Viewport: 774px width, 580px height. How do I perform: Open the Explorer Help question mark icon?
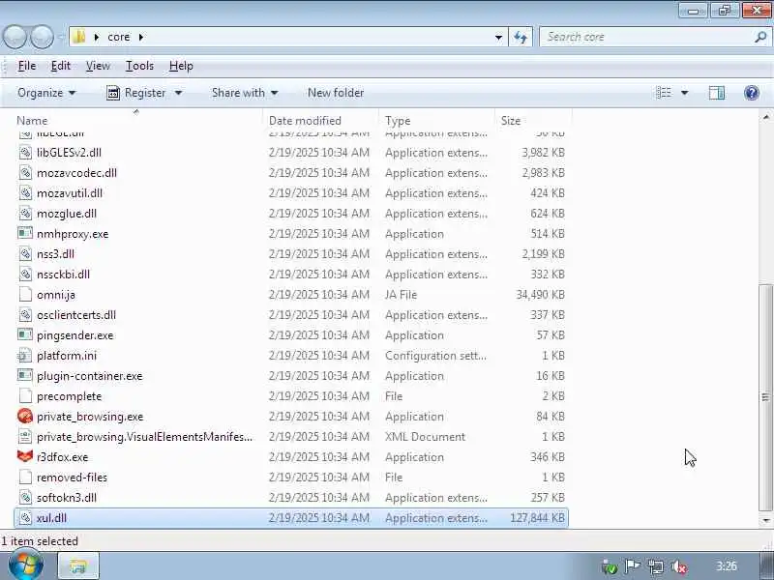[752, 93]
